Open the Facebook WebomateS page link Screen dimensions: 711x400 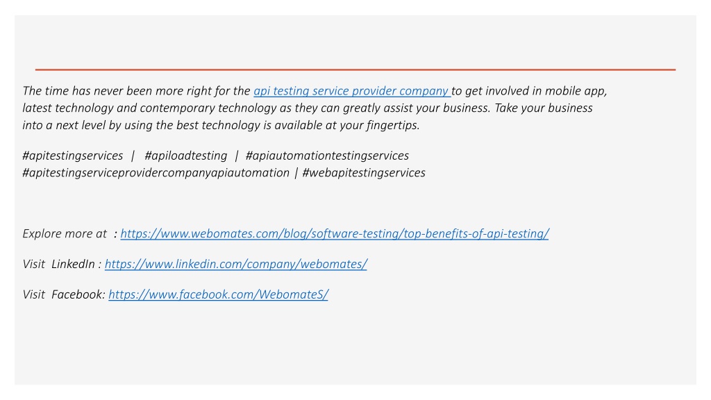tap(218, 294)
